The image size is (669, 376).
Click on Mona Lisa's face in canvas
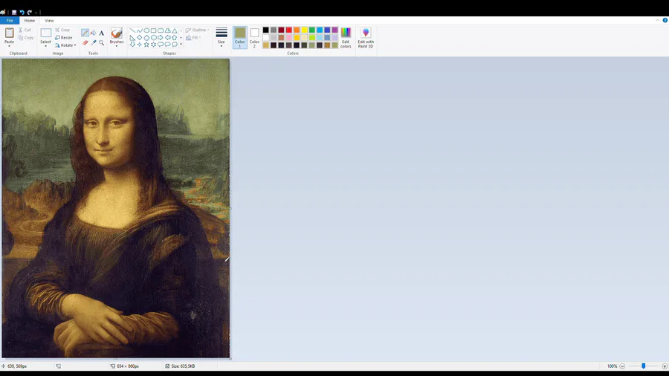click(x=108, y=128)
